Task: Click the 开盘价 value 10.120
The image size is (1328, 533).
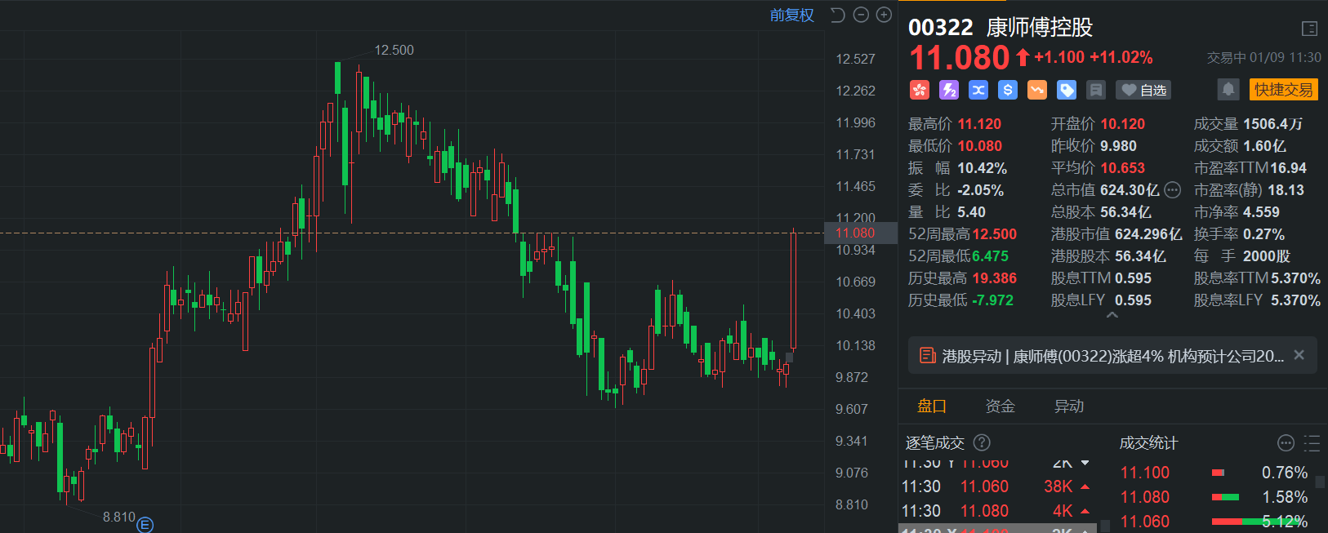Action: 1122,124
